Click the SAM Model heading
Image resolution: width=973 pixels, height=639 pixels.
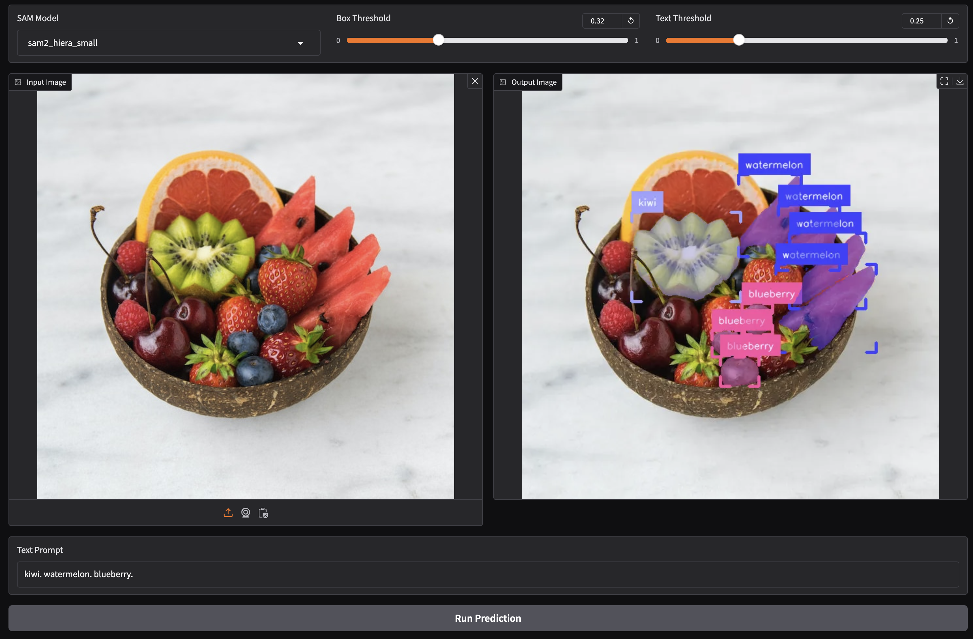[37, 18]
